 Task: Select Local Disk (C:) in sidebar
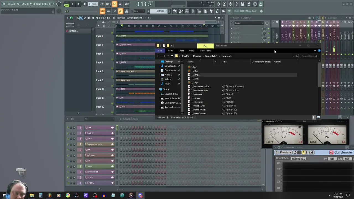coord(171,94)
